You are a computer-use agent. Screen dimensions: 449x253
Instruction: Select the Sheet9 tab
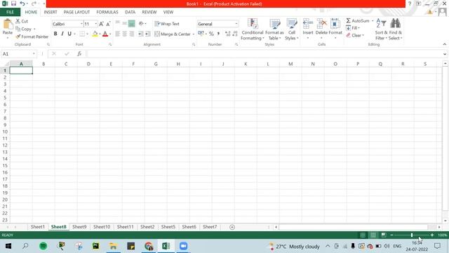tap(79, 226)
